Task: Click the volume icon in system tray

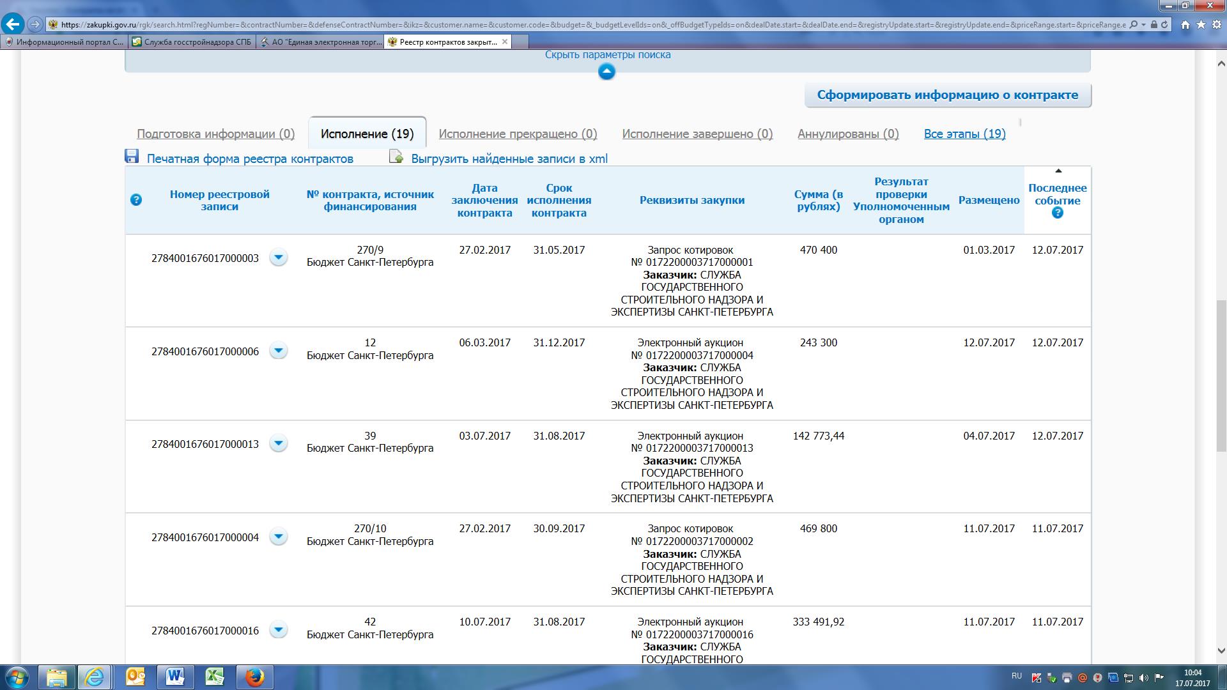Action: (1143, 678)
